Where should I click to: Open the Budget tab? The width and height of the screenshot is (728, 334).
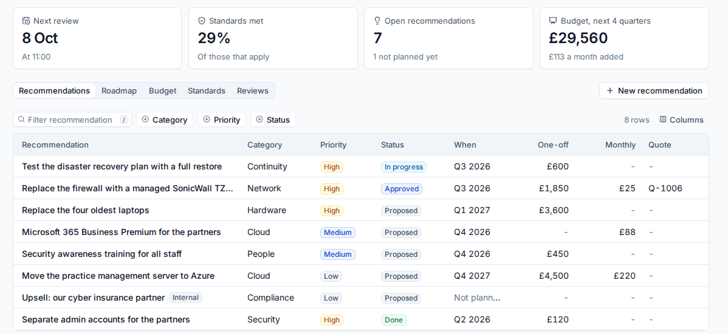coord(162,91)
